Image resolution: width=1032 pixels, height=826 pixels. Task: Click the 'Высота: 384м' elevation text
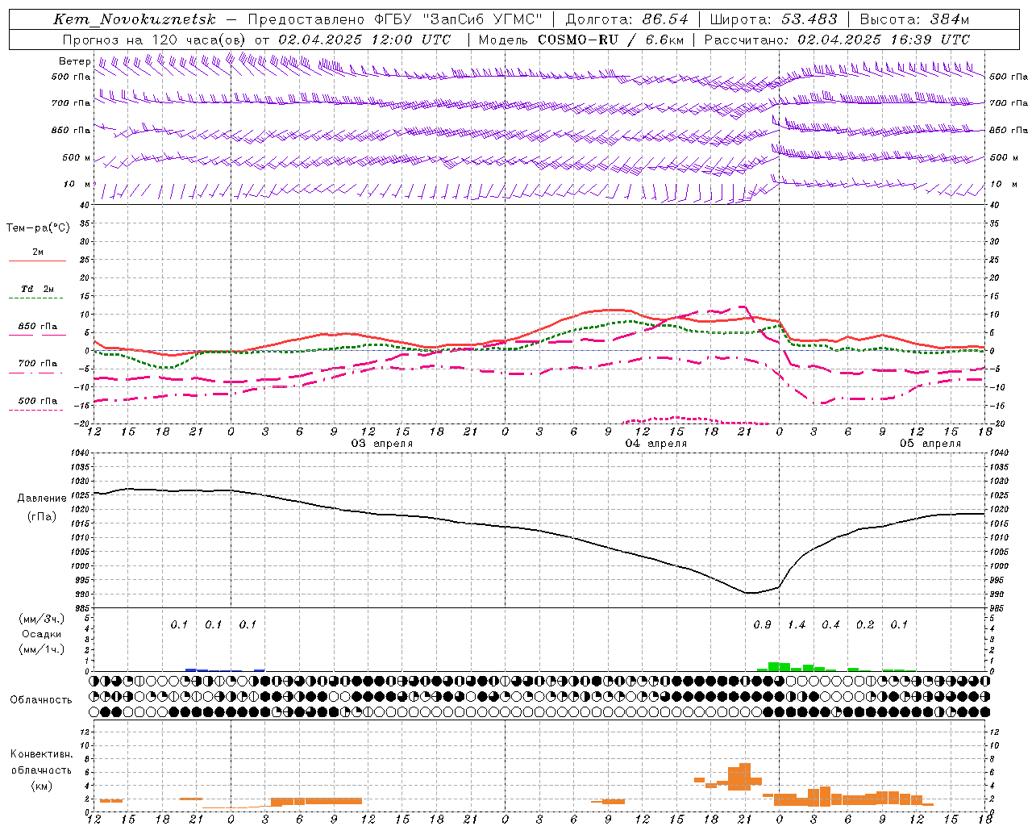[x=915, y=19]
